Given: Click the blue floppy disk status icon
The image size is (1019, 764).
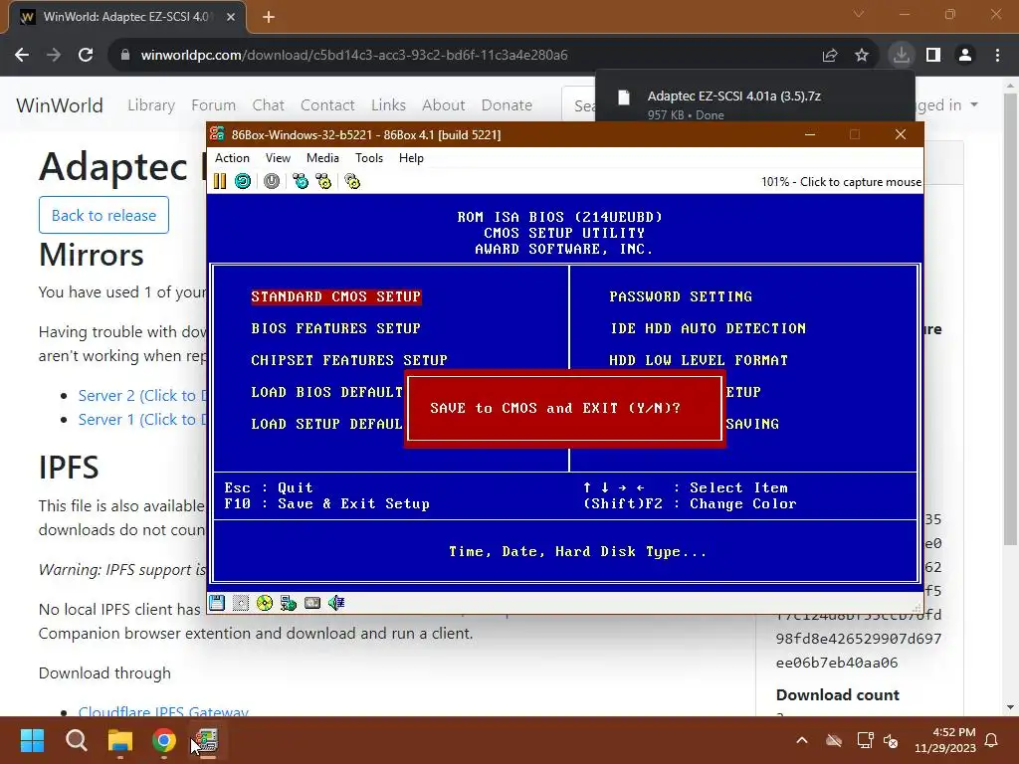Looking at the screenshot, I should (217, 603).
